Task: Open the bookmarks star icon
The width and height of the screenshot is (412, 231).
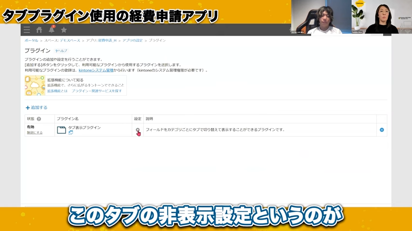Action: 64,30
